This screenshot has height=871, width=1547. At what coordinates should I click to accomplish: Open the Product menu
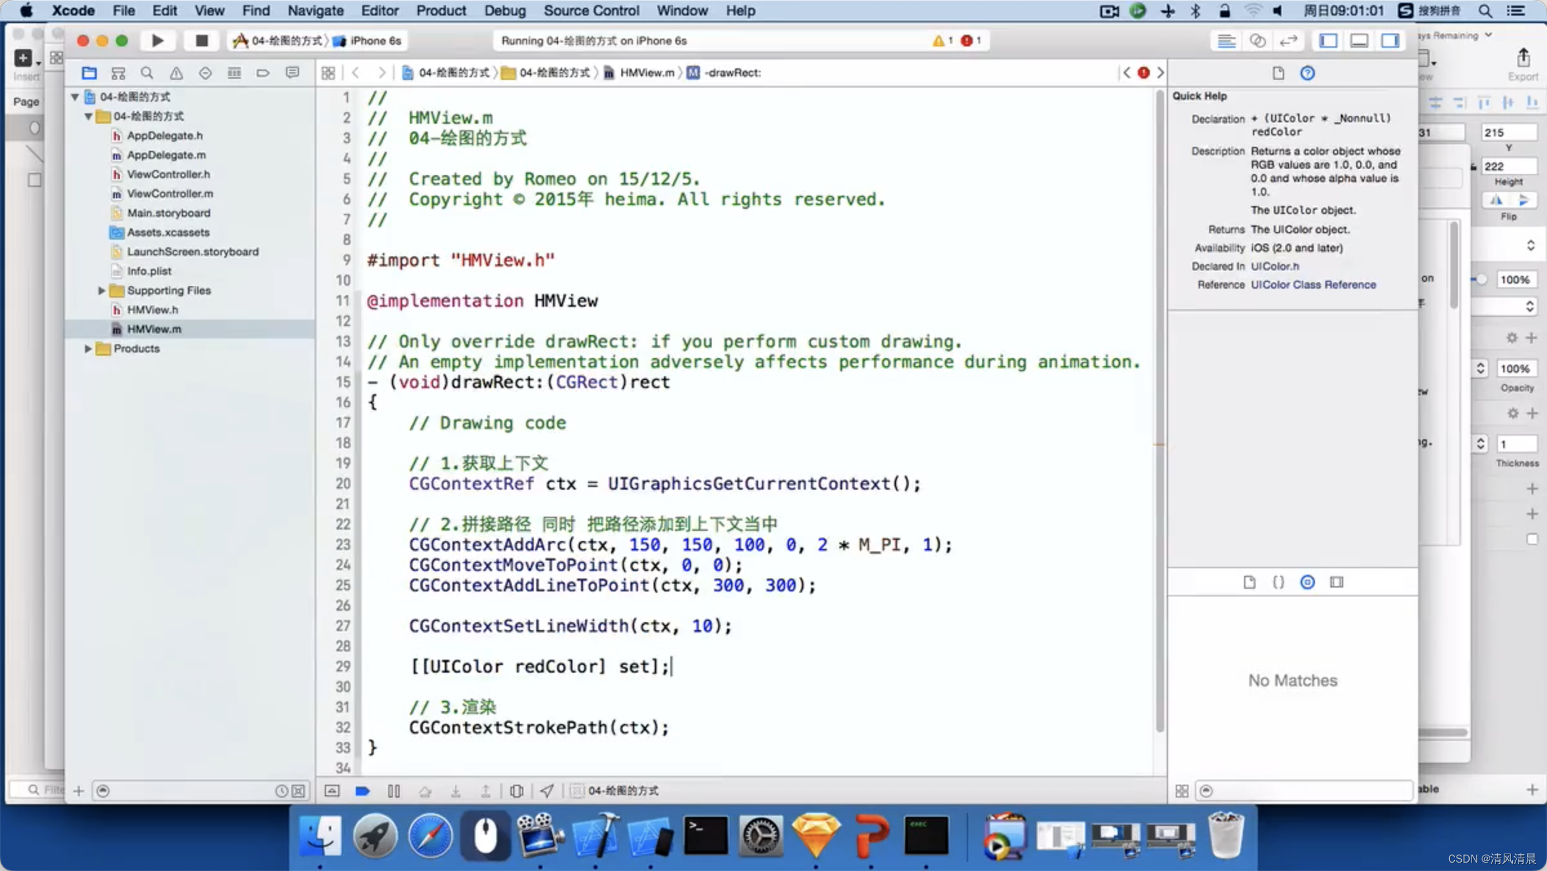[441, 10]
